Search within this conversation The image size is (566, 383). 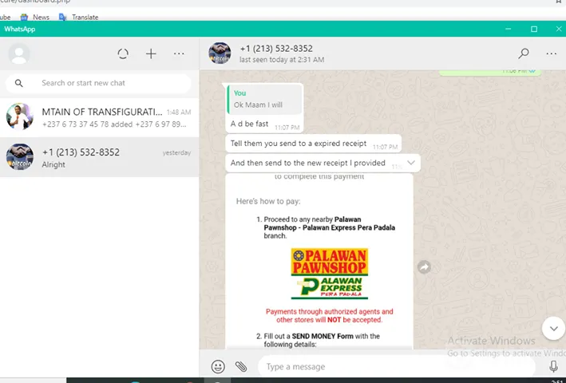(x=524, y=53)
